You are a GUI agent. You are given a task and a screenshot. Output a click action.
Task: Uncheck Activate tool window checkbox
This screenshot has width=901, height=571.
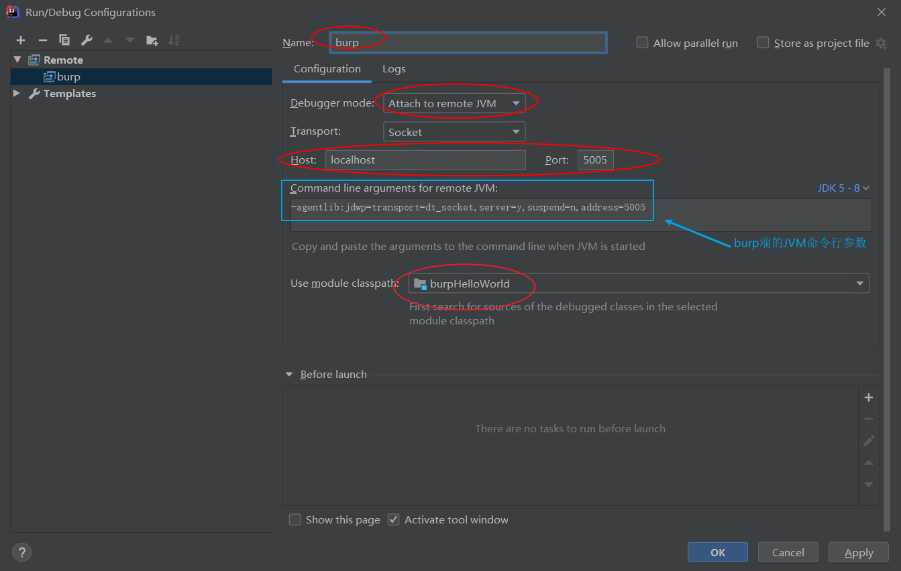click(394, 519)
